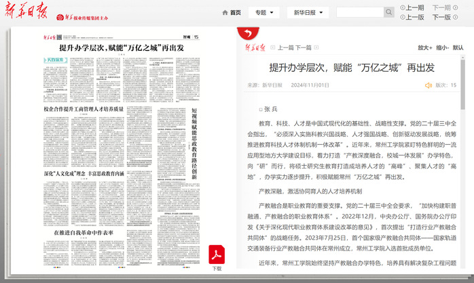
Task: Click the clock icon beside 上一期
Action: click(x=403, y=8)
